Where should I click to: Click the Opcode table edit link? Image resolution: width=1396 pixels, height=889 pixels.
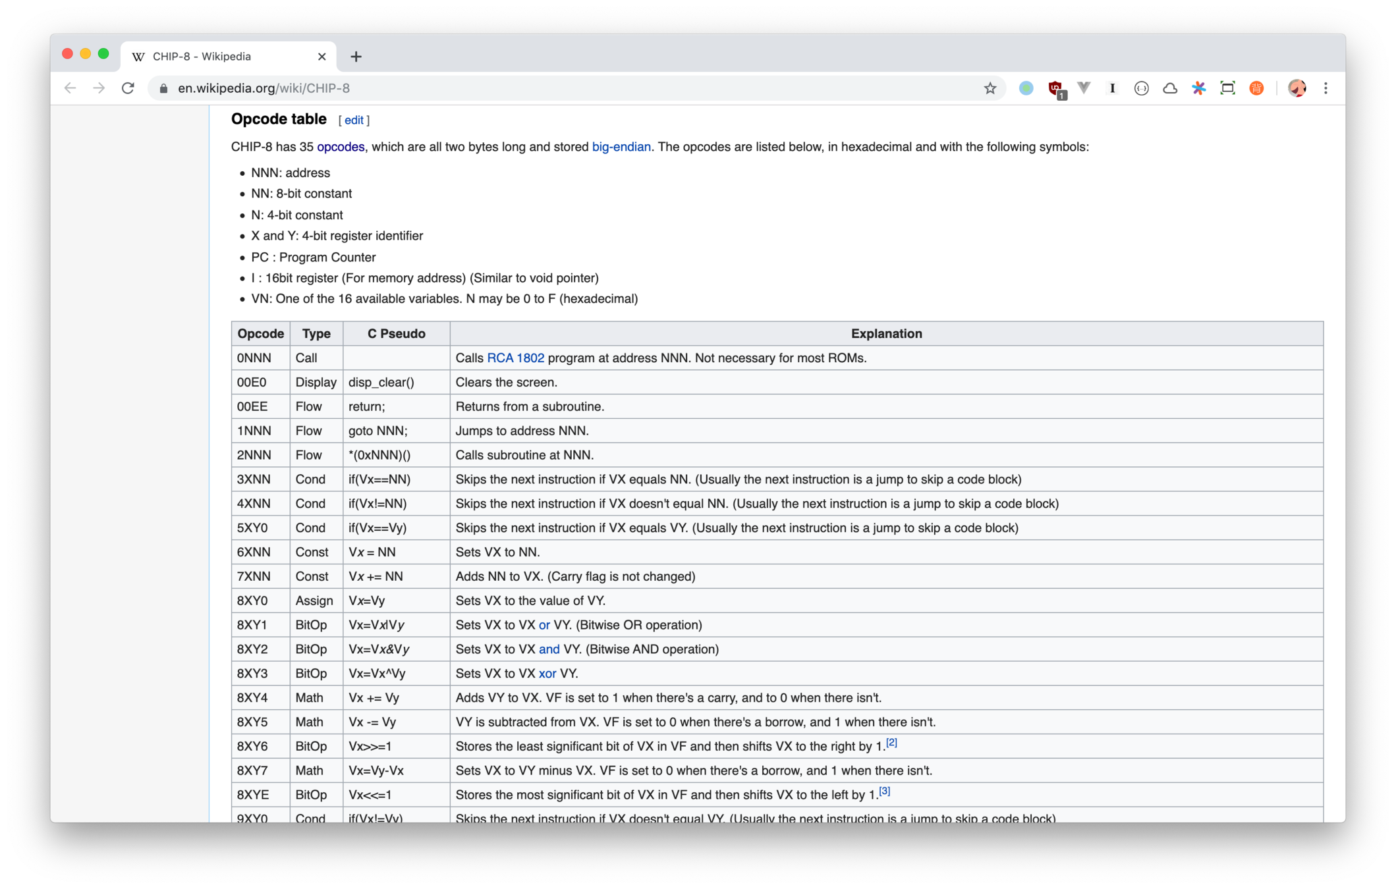coord(354,120)
